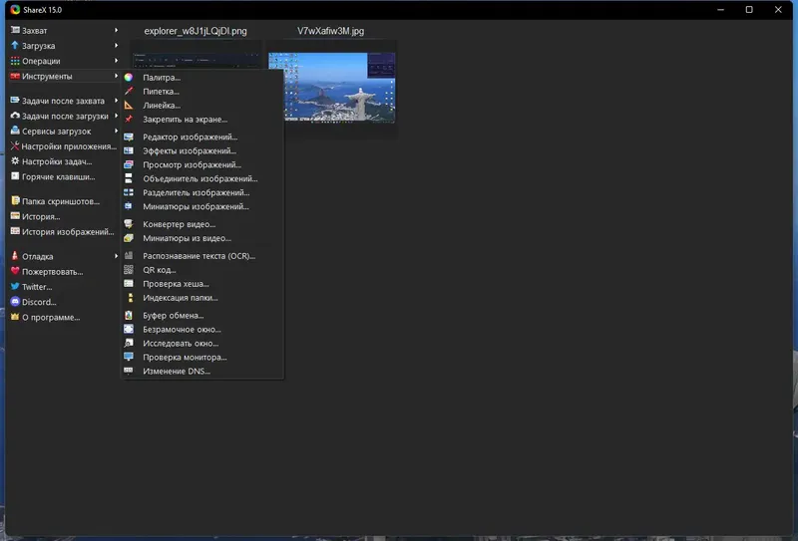Image resolution: width=798 pixels, height=541 pixels.
Task: Click the Линейка ruler icon
Action: coord(129,106)
